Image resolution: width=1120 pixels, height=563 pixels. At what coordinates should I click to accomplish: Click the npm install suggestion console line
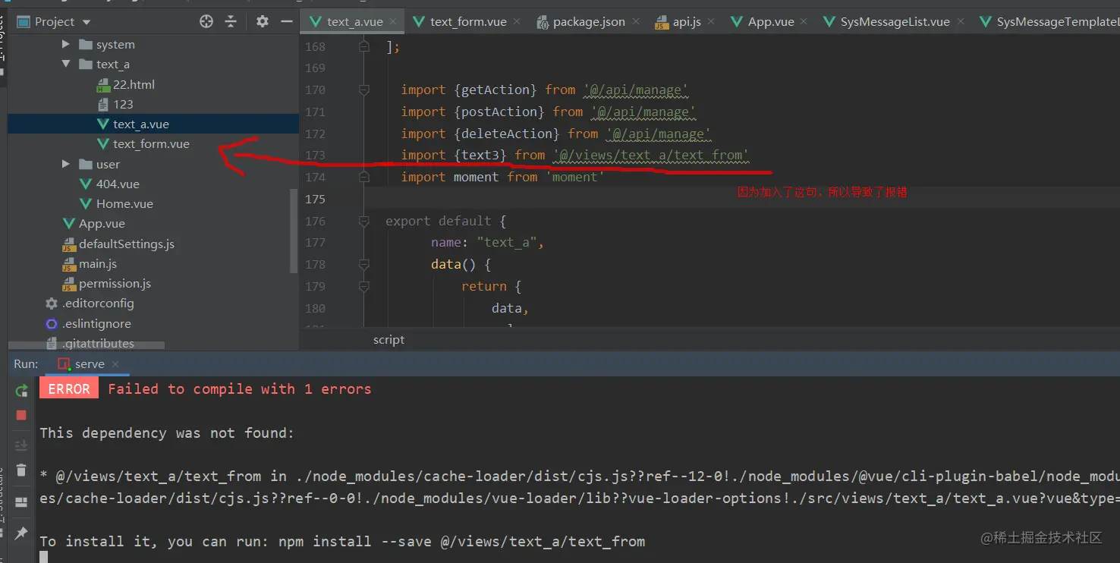coord(342,541)
